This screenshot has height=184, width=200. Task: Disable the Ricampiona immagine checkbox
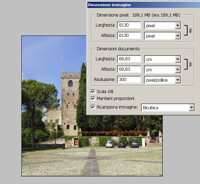[x=93, y=107]
